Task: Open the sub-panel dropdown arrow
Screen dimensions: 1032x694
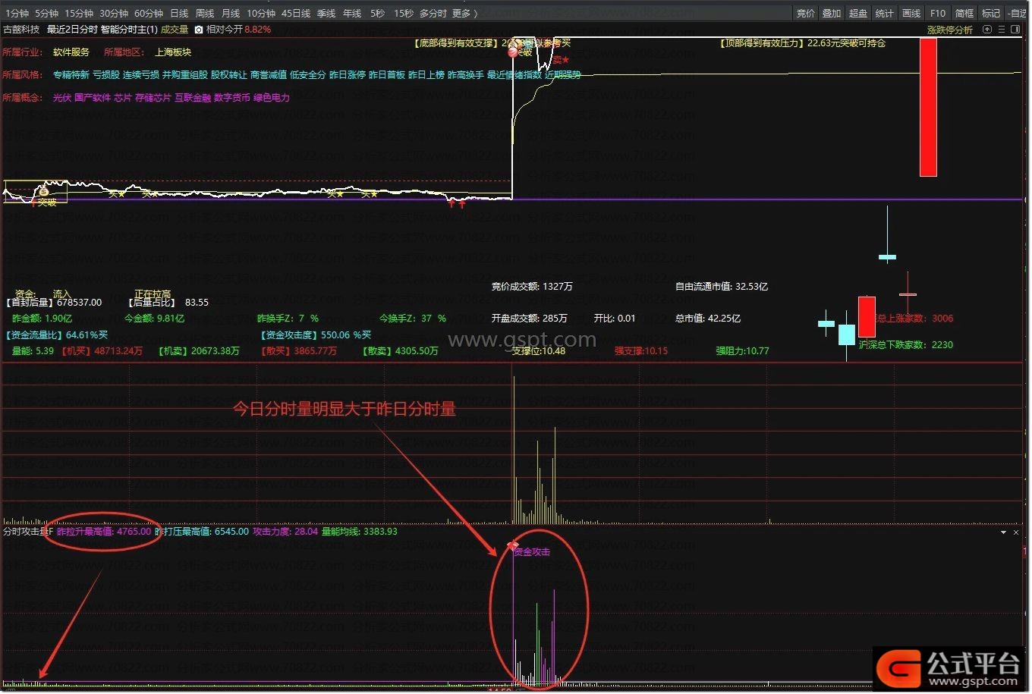Action: click(1004, 532)
